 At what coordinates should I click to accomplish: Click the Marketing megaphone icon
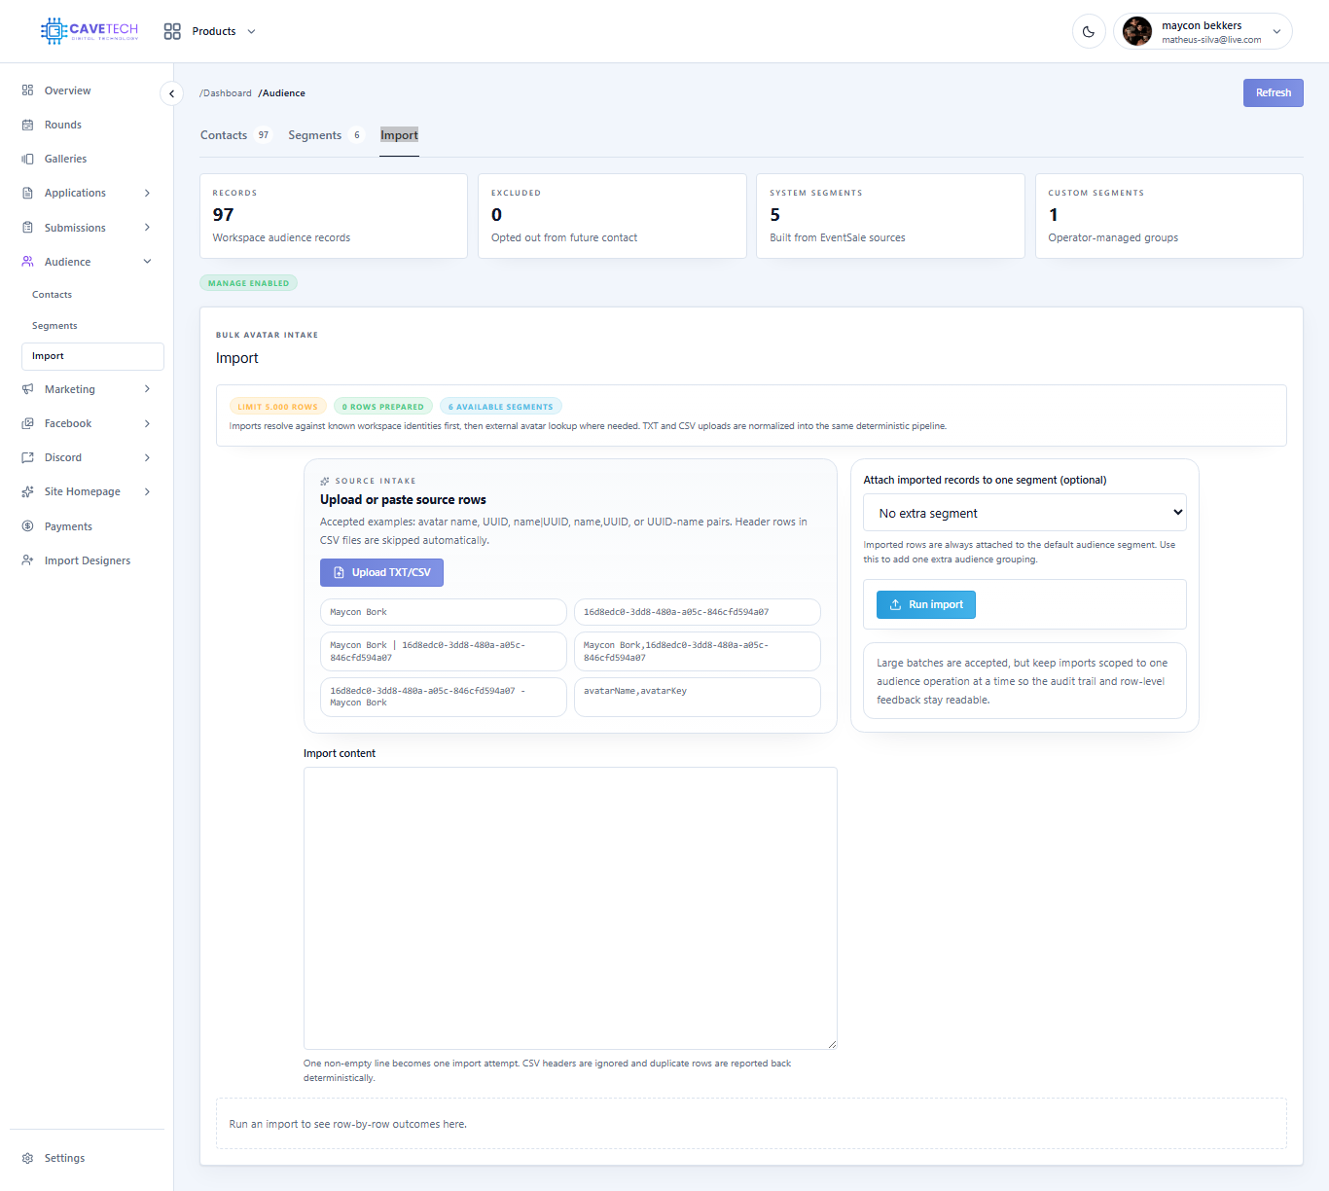(27, 389)
